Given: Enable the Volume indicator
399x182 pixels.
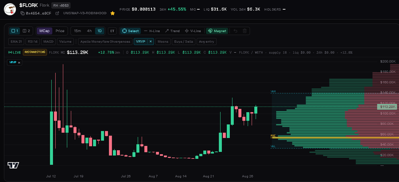Looking at the screenshot, I should pos(66,42).
